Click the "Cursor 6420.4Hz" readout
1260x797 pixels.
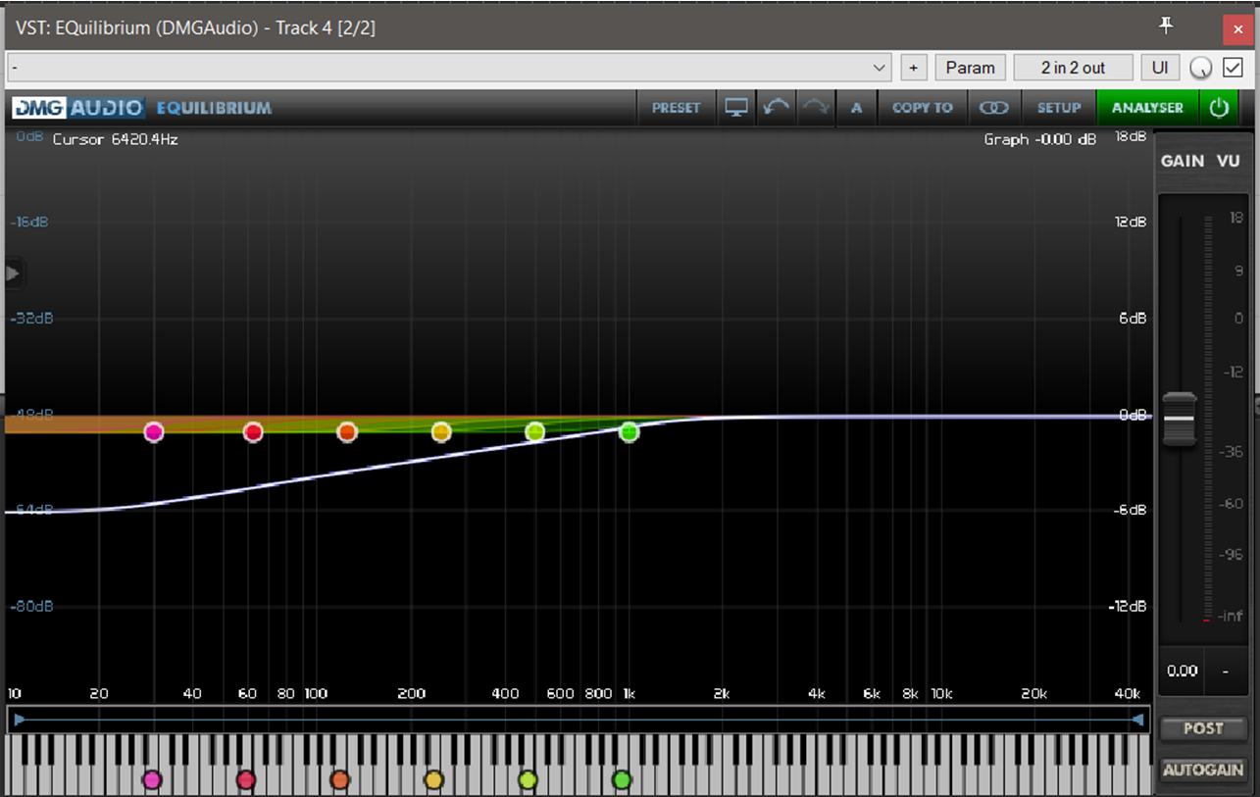[116, 139]
